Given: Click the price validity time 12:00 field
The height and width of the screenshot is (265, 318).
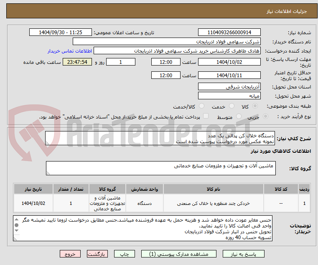Looking at the screenshot, I should click(x=166, y=75).
